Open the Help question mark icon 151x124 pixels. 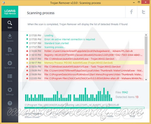tap(10, 103)
